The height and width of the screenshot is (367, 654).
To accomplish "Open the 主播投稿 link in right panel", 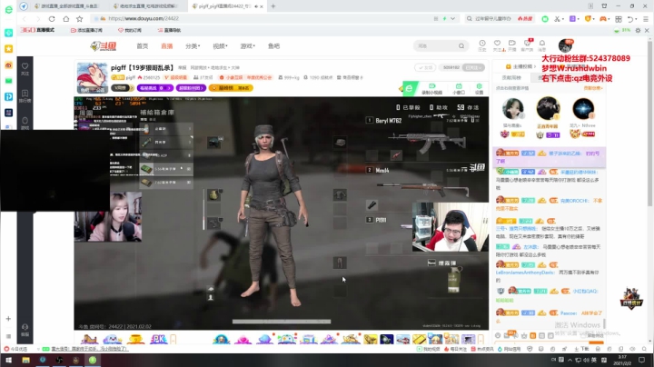I will click(x=521, y=66).
